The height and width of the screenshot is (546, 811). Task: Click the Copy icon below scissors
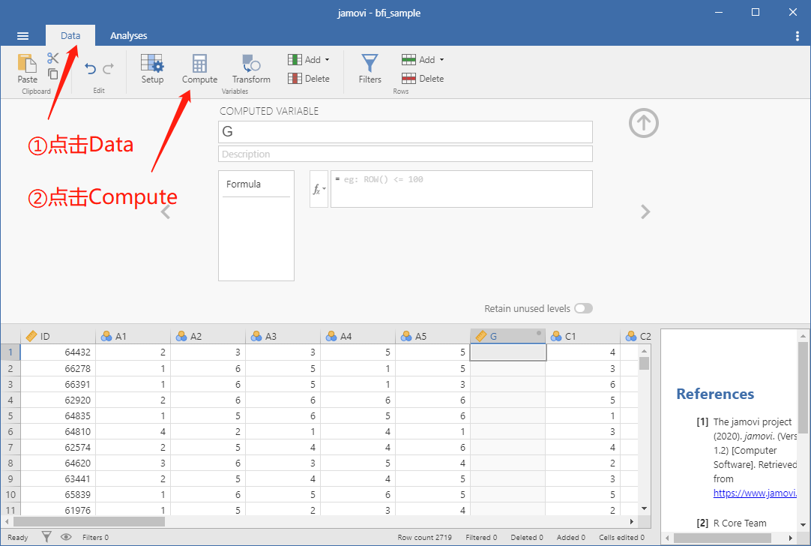(x=52, y=74)
